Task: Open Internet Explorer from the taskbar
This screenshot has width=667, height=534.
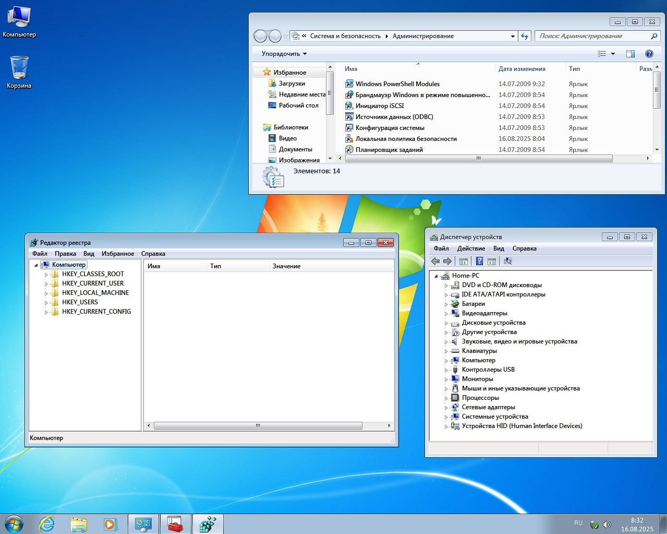Action: [47, 524]
